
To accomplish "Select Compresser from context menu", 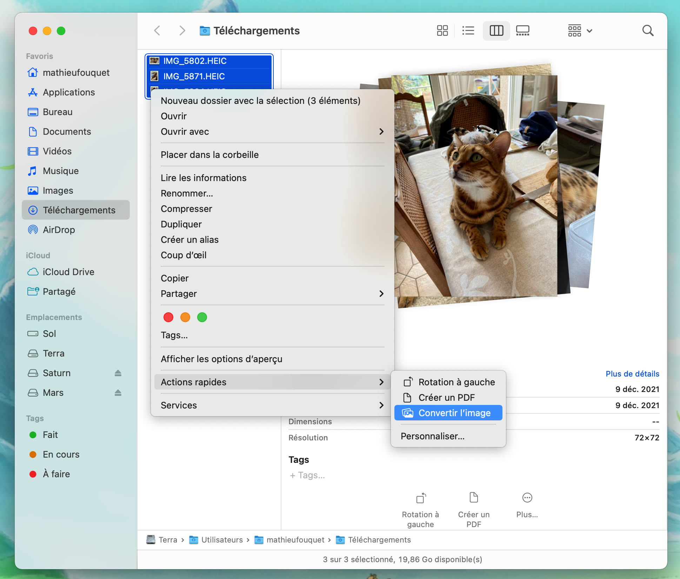I will (186, 209).
